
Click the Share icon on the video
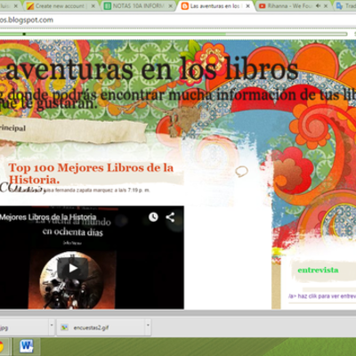click(x=170, y=217)
